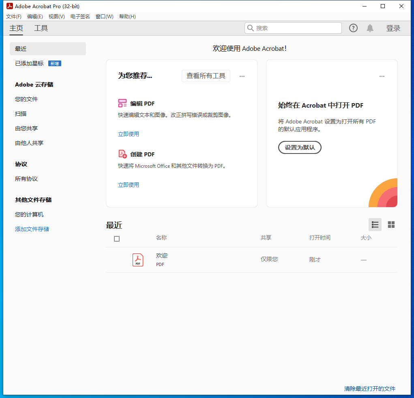414x398 pixels.
Task: Open 由他人共享 in sidebar
Action: coord(29,143)
